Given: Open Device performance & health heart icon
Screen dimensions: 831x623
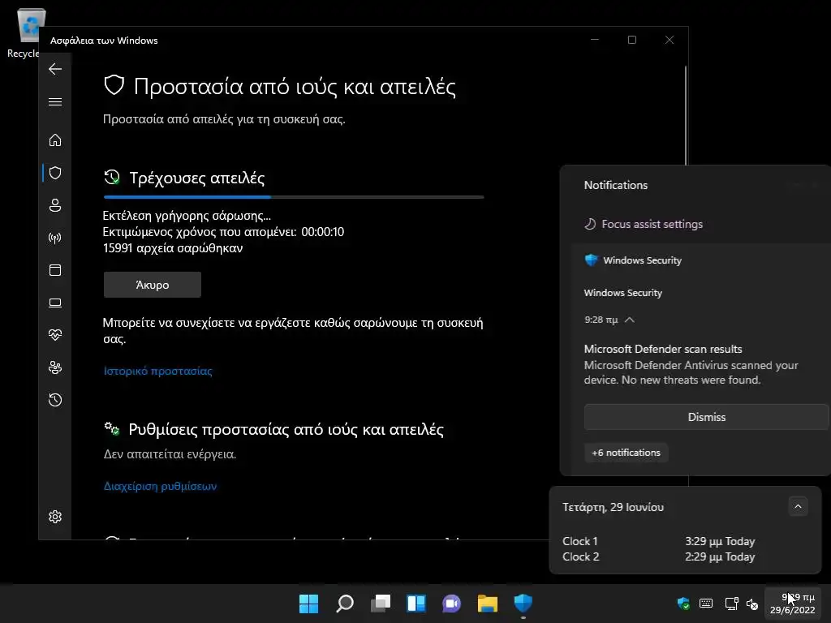Looking at the screenshot, I should pos(55,335).
